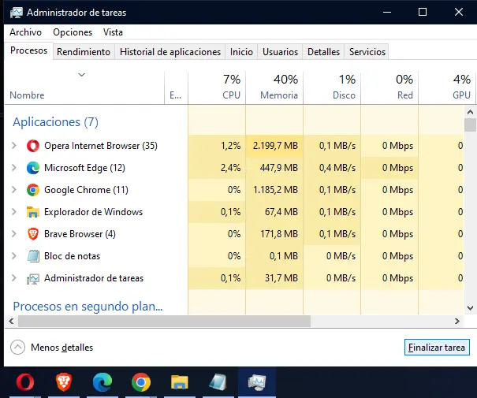Screen dimensions: 477x398
Task: Click the 1.185,2 MB memory value for Chrome
Action: pos(275,190)
